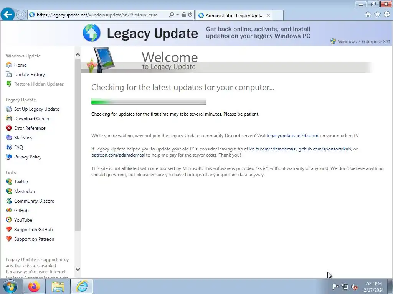Select the Administrator: Legacy Update tab

coord(234,15)
